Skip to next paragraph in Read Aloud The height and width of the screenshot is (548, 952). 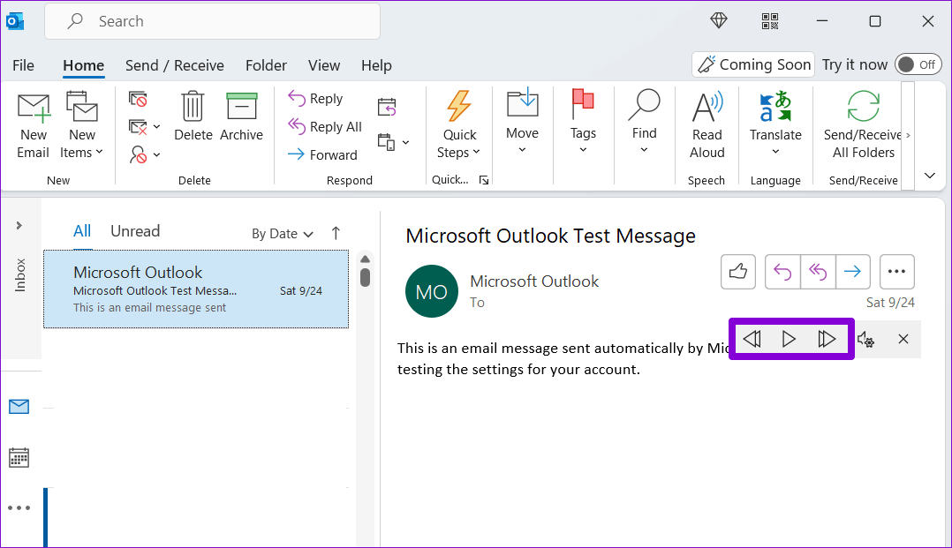pos(827,340)
